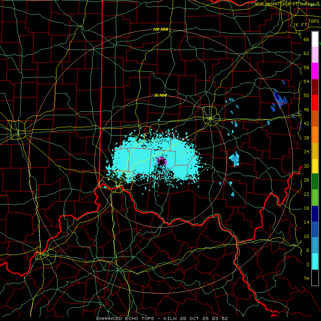The image size is (321, 321).
Task: Click the legend value 26
Action: click(x=306, y=180)
